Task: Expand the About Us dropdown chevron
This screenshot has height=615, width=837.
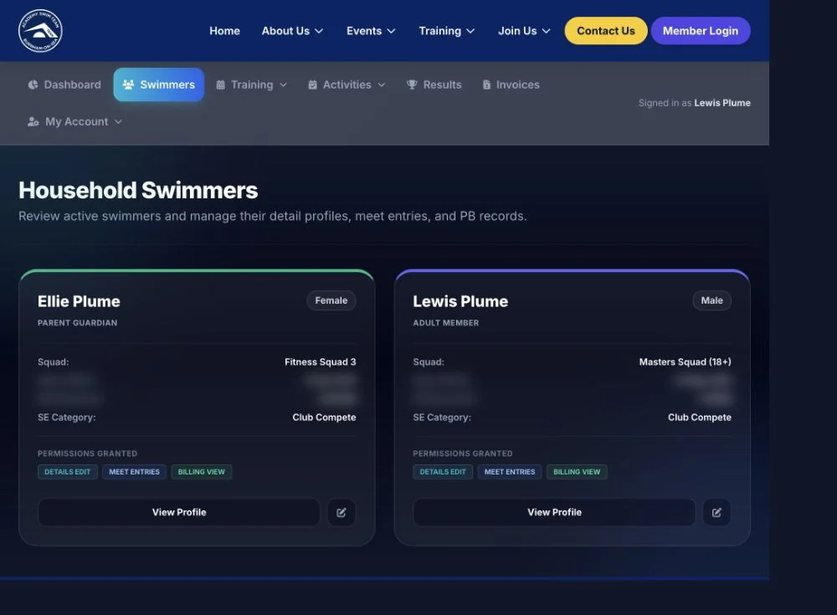Action: pos(319,31)
